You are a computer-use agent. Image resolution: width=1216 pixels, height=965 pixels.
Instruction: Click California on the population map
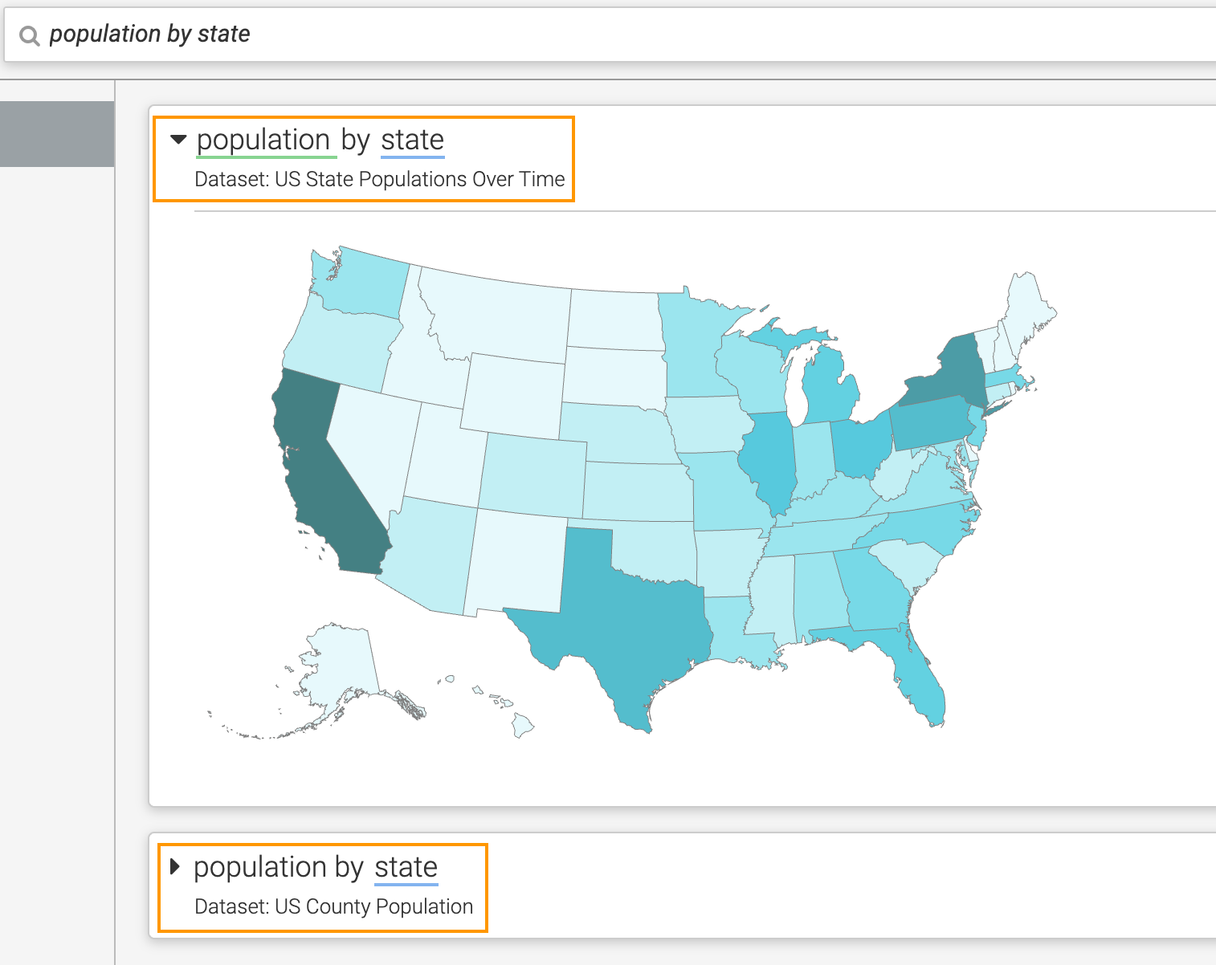321,474
